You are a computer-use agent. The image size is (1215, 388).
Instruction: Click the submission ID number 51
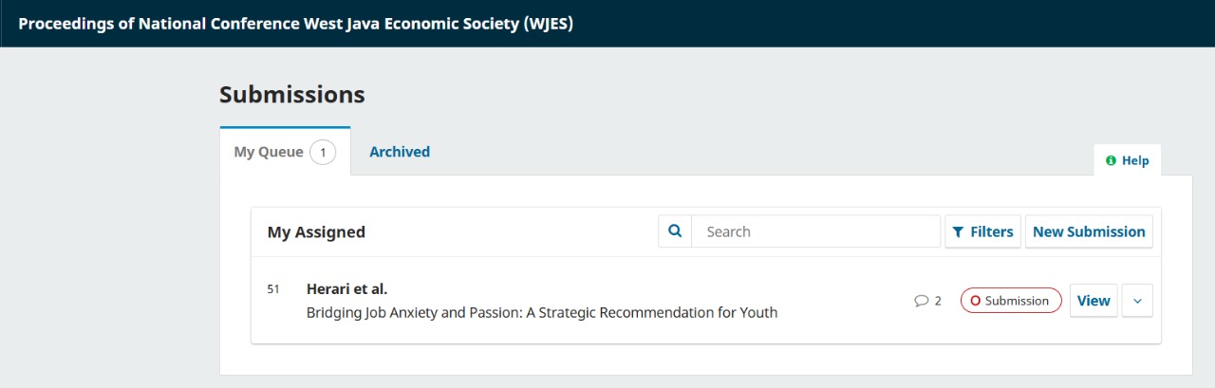(x=273, y=289)
